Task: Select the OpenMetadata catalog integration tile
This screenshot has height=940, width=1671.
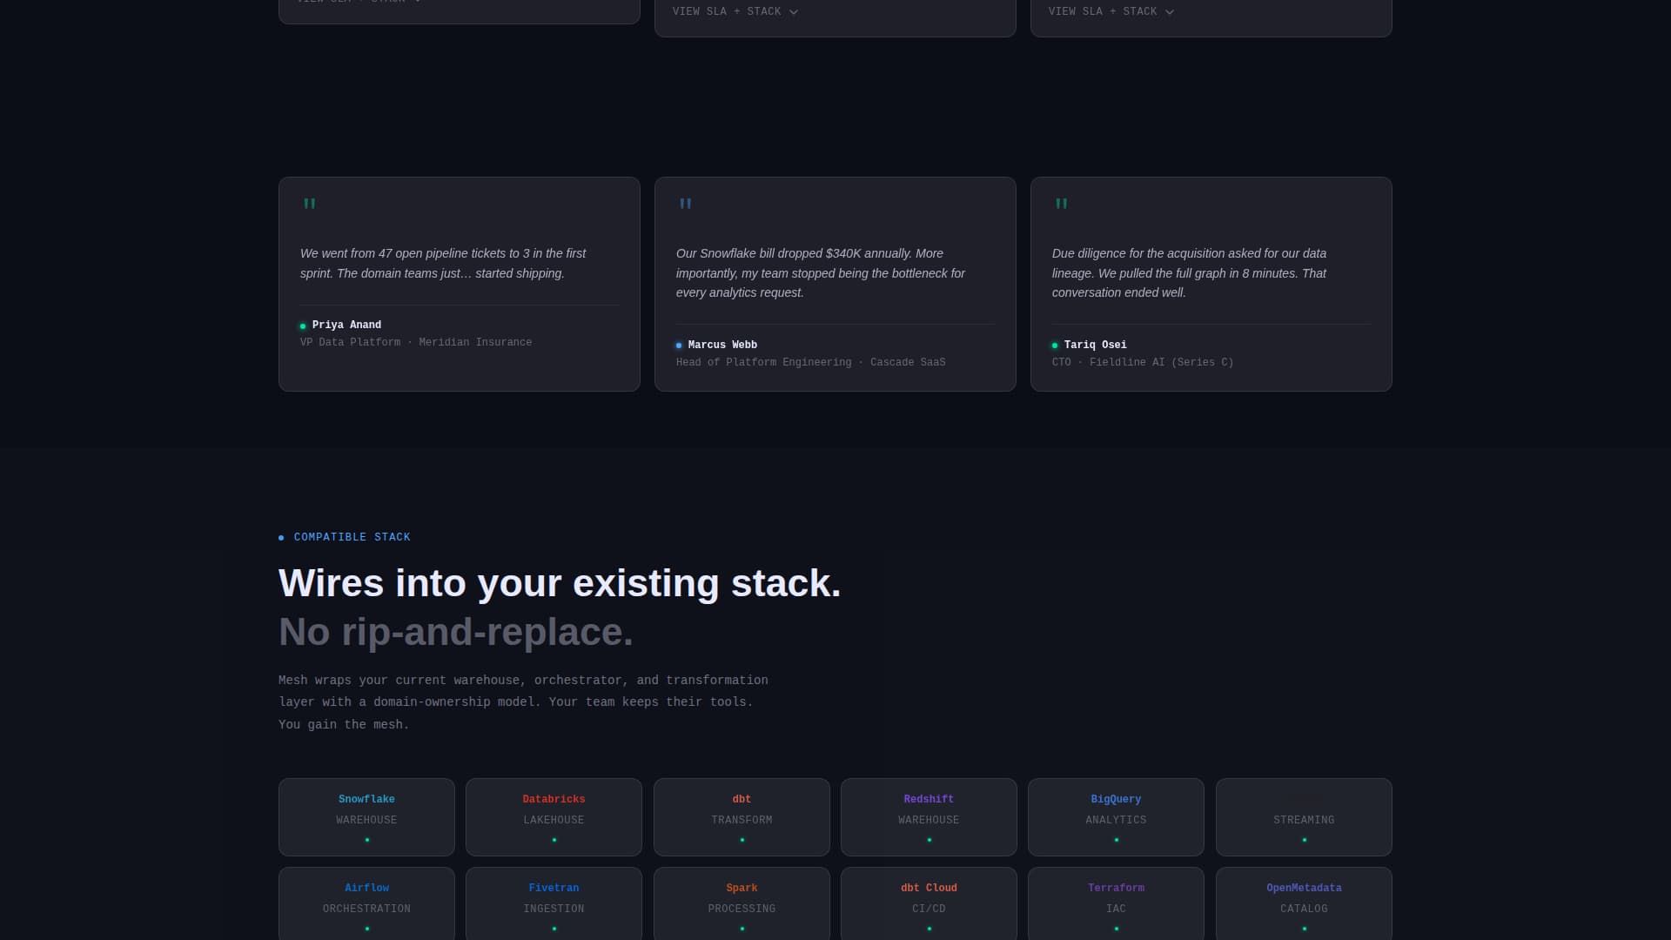Action: 1304,903
